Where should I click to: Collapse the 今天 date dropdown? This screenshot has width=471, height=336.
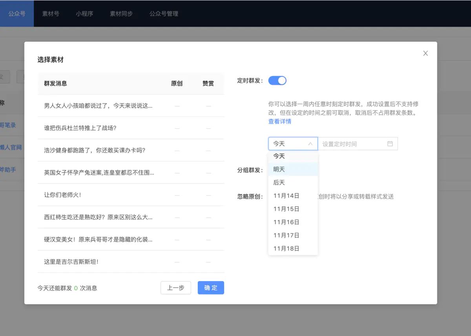click(293, 144)
